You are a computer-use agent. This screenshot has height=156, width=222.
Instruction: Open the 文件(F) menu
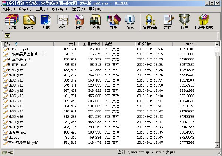pos(9,9)
